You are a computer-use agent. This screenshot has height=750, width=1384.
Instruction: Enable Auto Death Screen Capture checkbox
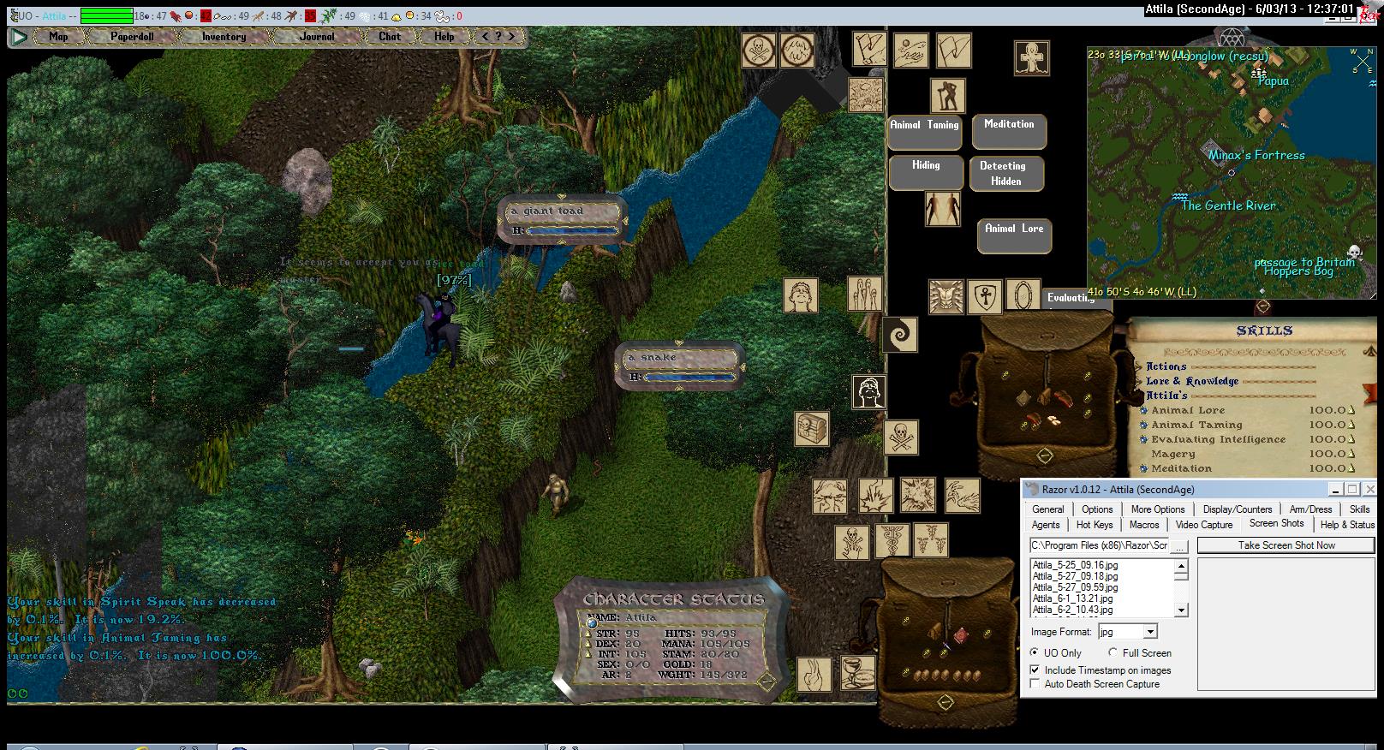[x=1035, y=684]
